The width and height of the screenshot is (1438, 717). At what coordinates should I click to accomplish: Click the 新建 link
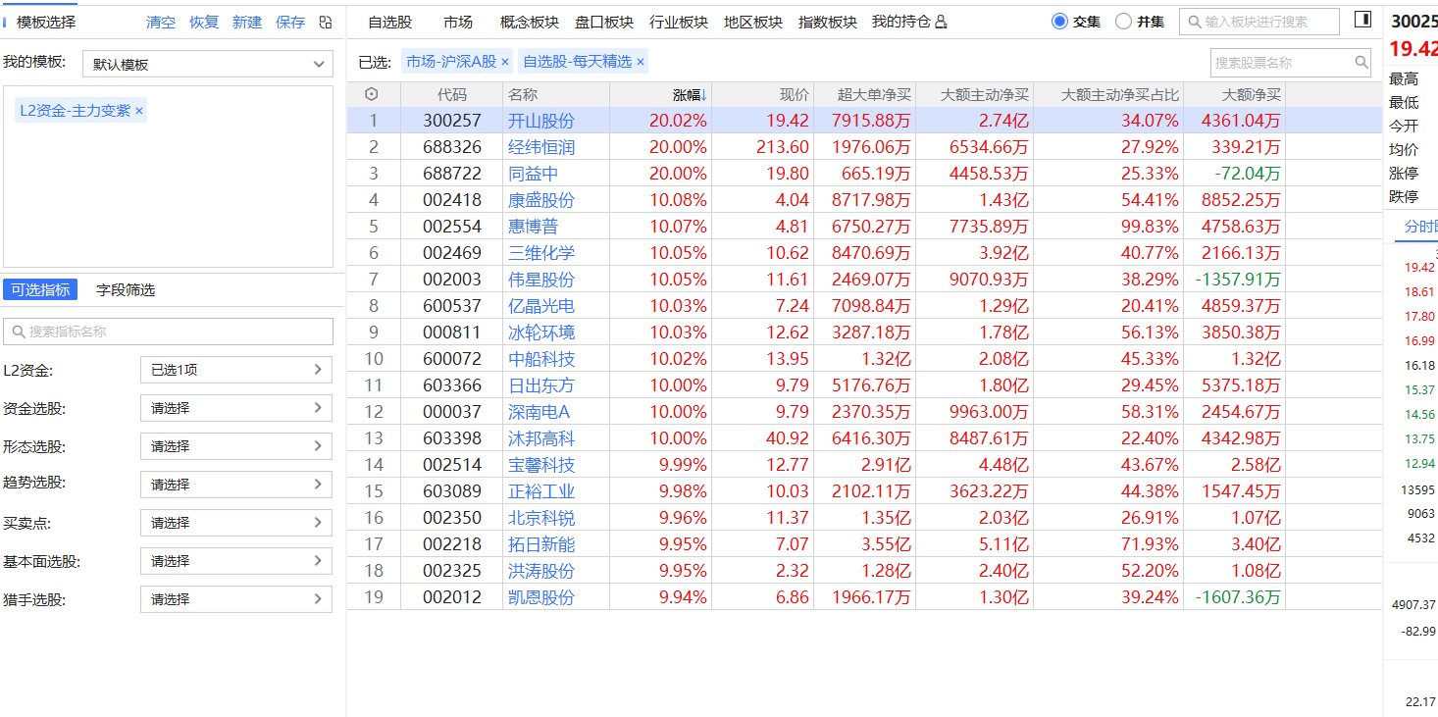pyautogui.click(x=247, y=22)
